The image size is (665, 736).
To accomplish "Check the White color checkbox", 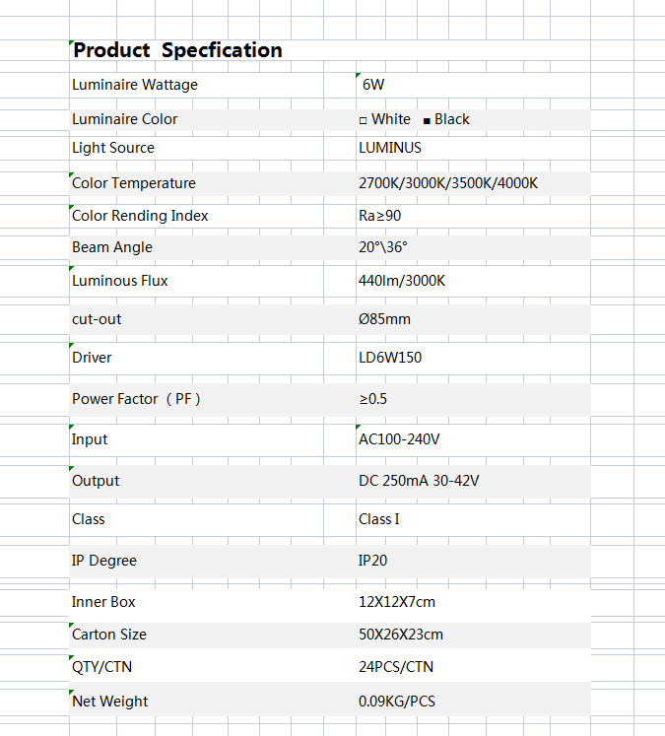I will (x=364, y=120).
